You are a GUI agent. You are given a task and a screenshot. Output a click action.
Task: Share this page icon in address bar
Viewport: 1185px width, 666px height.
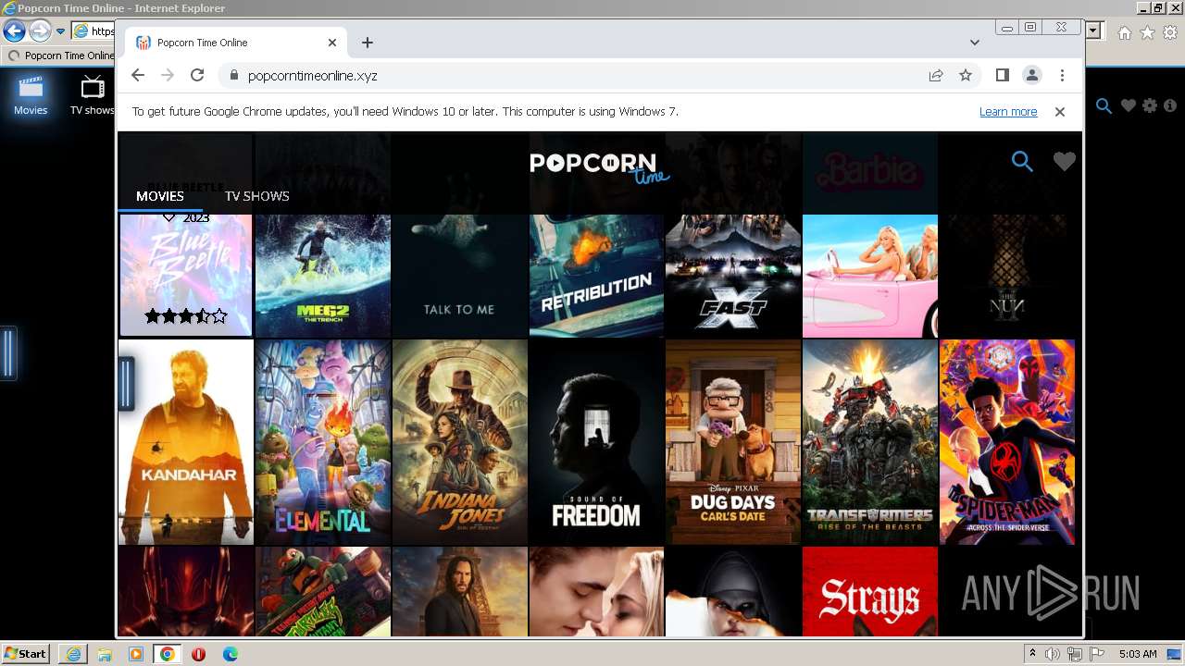[936, 76]
